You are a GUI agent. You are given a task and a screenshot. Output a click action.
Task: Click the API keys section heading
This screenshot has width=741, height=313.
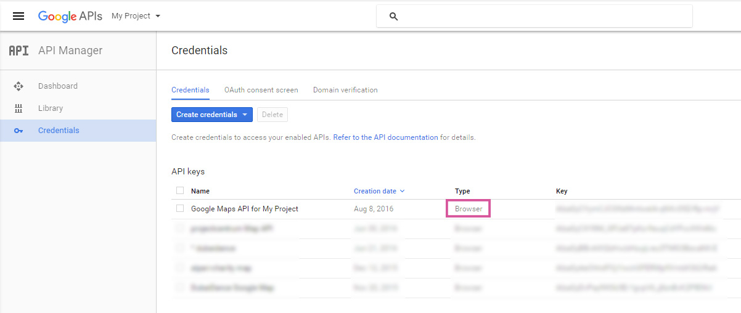[188, 171]
